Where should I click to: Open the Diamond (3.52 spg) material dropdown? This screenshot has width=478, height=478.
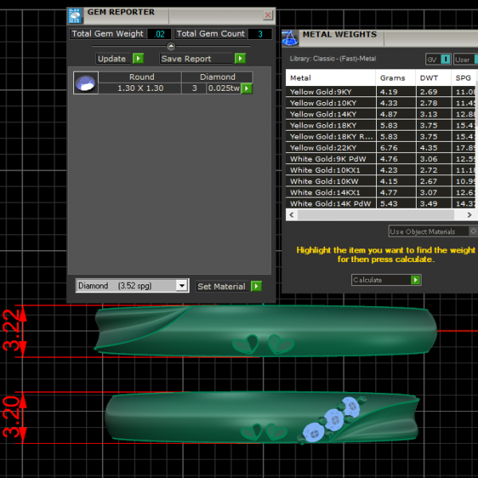click(x=182, y=286)
